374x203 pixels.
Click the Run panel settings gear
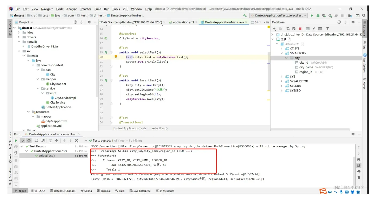tap(353, 134)
